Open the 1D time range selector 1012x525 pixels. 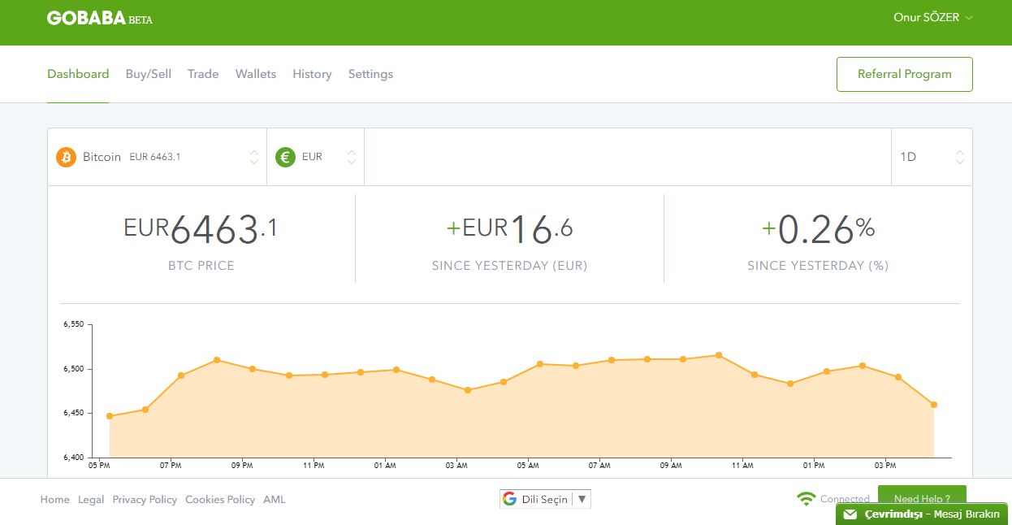pos(932,157)
